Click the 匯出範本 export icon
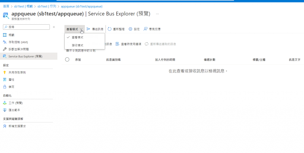Image resolution: width=304 pixels, height=153 pixels. click(5, 110)
